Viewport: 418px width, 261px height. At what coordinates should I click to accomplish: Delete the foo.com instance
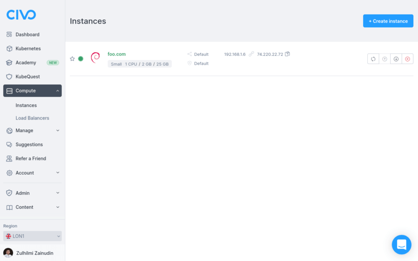(408, 59)
